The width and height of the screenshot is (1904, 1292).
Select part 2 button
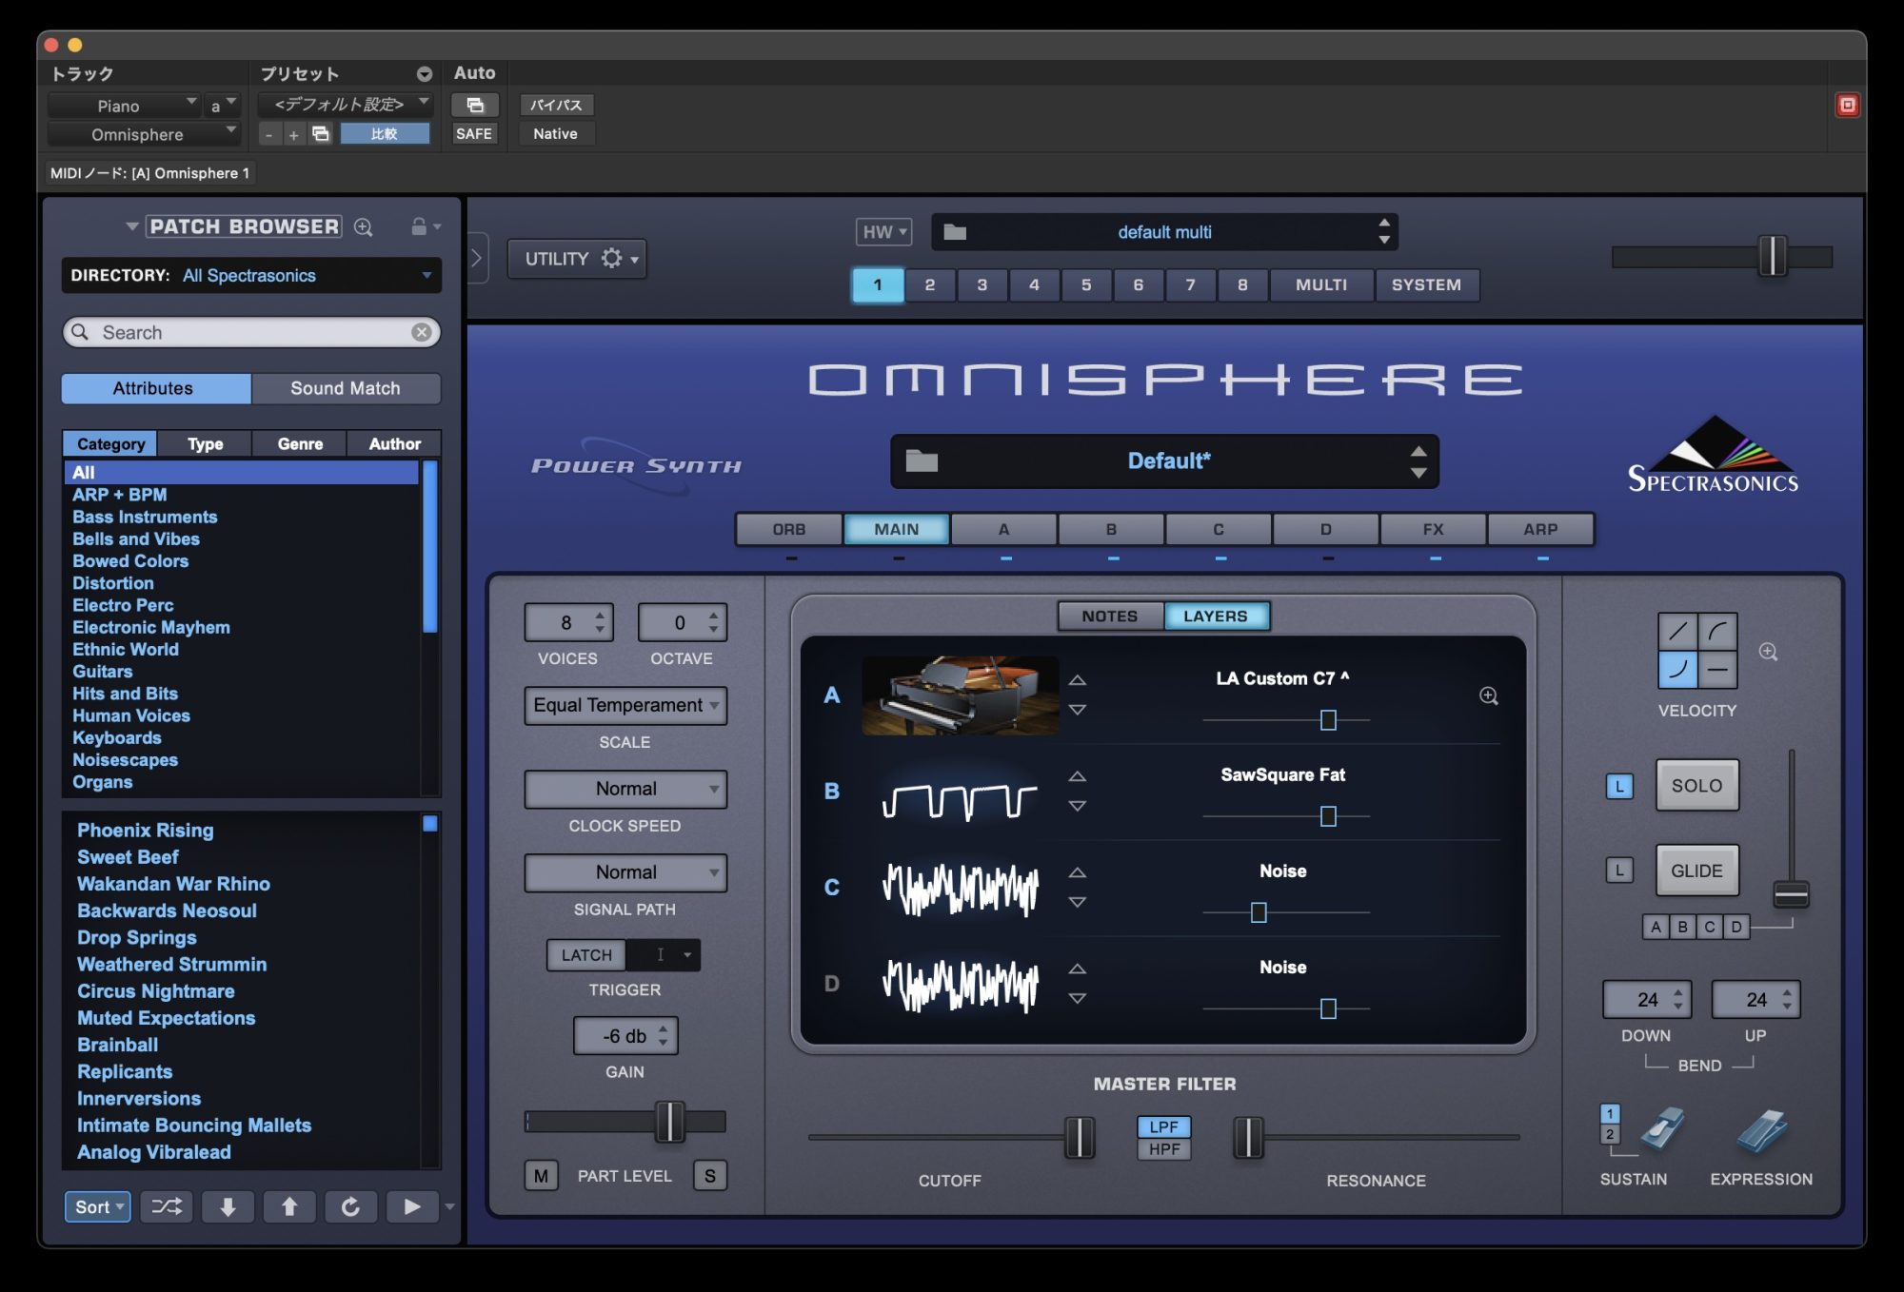point(930,284)
